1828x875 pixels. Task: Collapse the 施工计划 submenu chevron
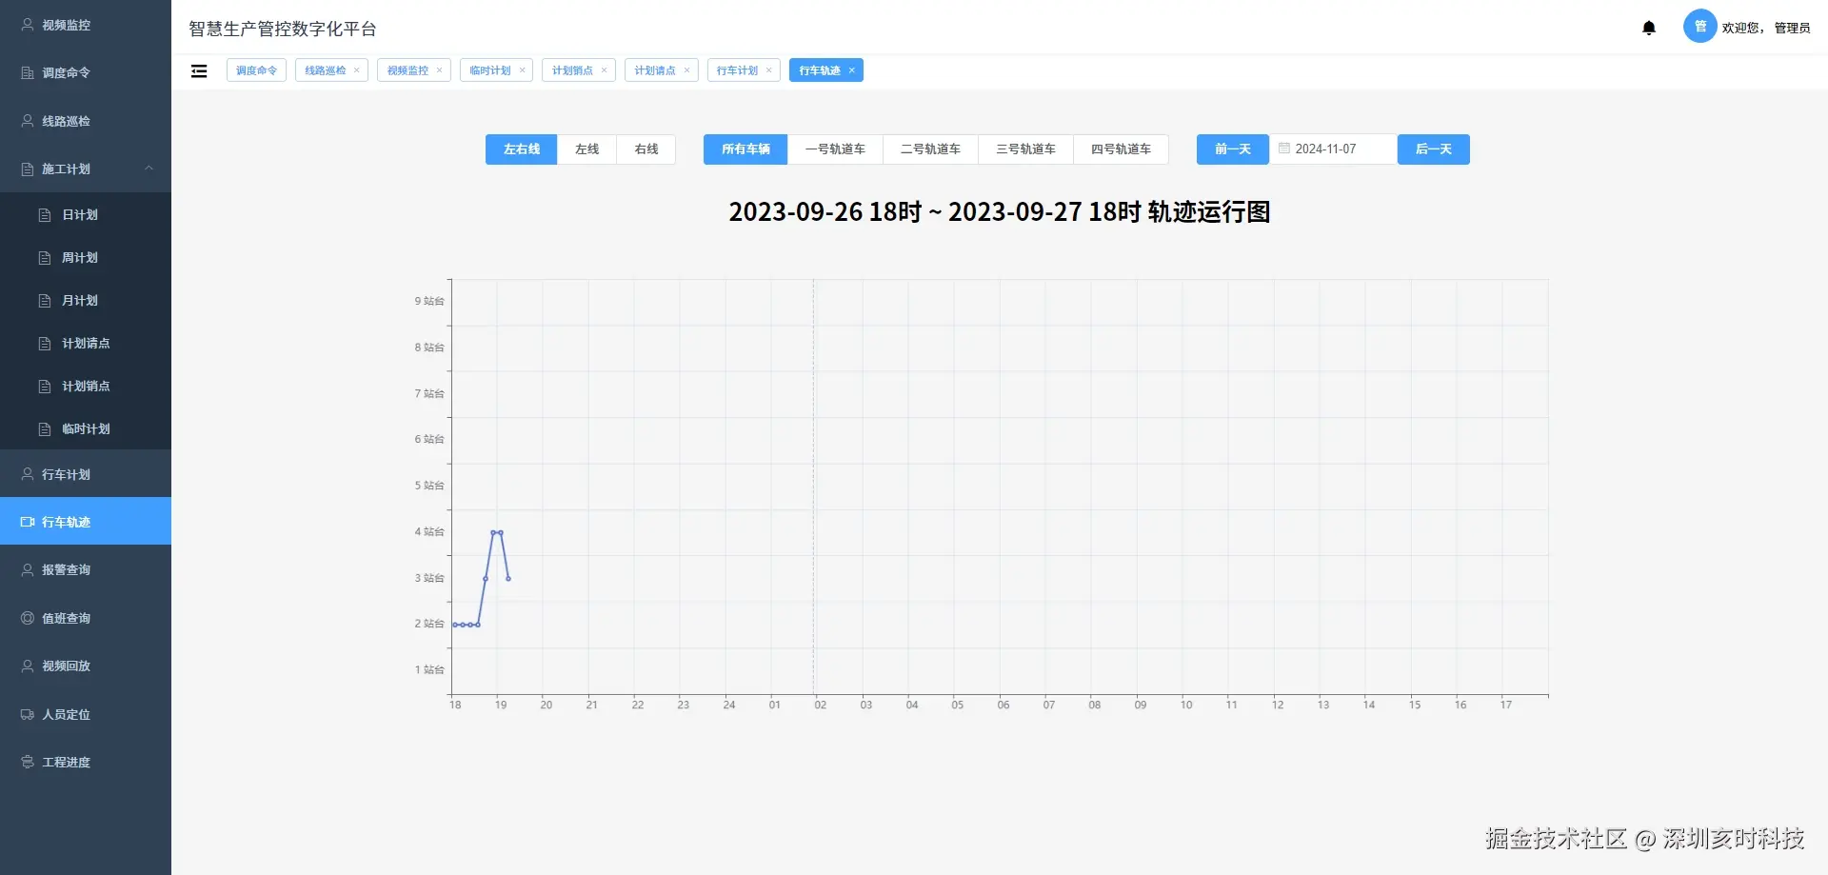149,169
